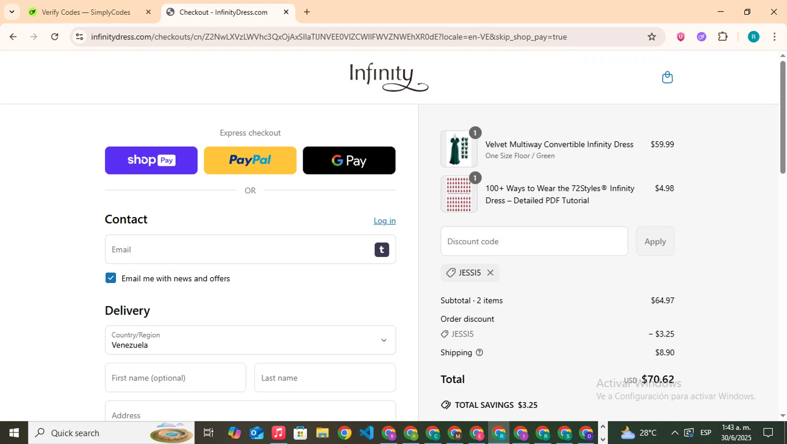Pay with PayPal

(x=250, y=160)
